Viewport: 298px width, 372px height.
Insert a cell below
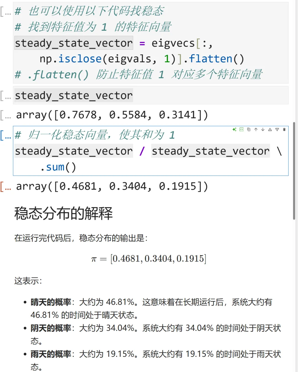coord(277,129)
